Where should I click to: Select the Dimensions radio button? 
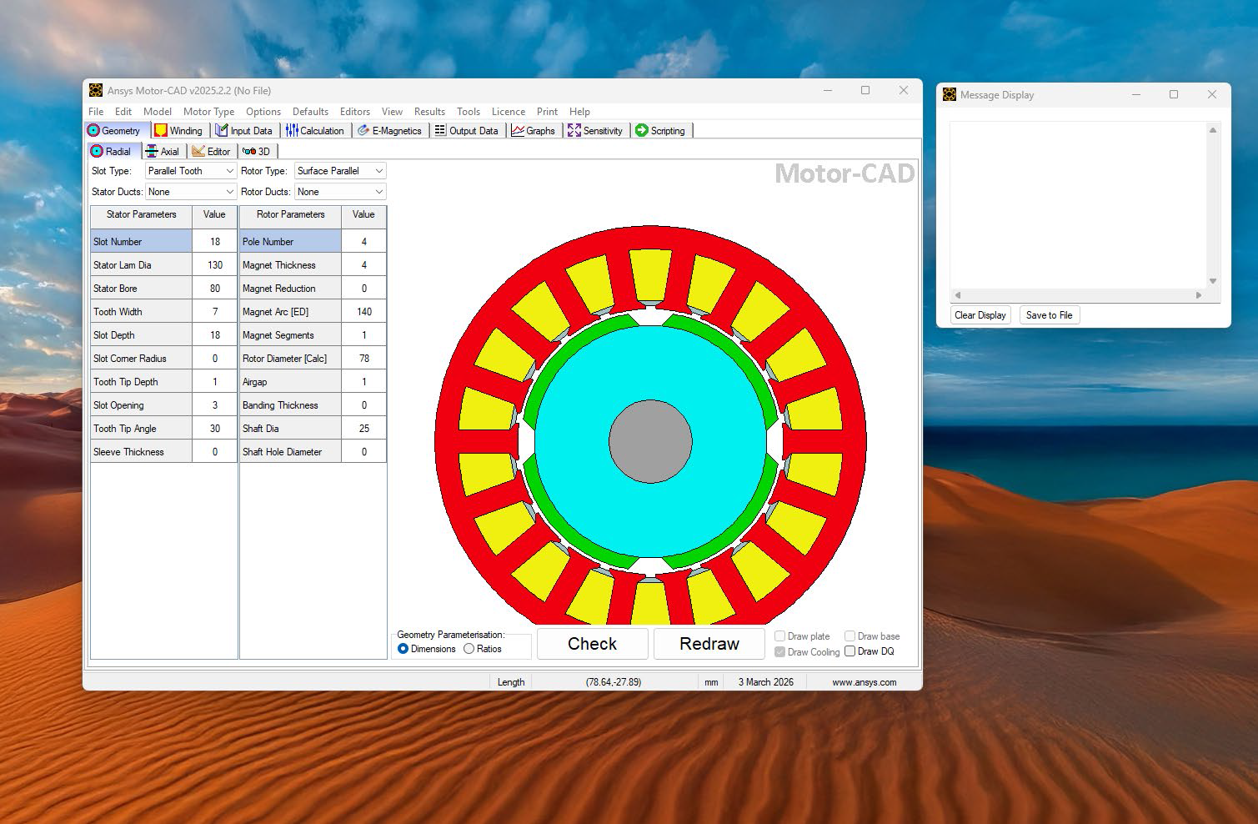[403, 649]
